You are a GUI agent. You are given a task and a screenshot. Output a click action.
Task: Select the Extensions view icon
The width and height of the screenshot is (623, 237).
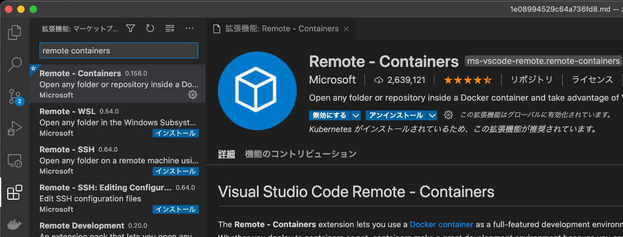click(15, 193)
